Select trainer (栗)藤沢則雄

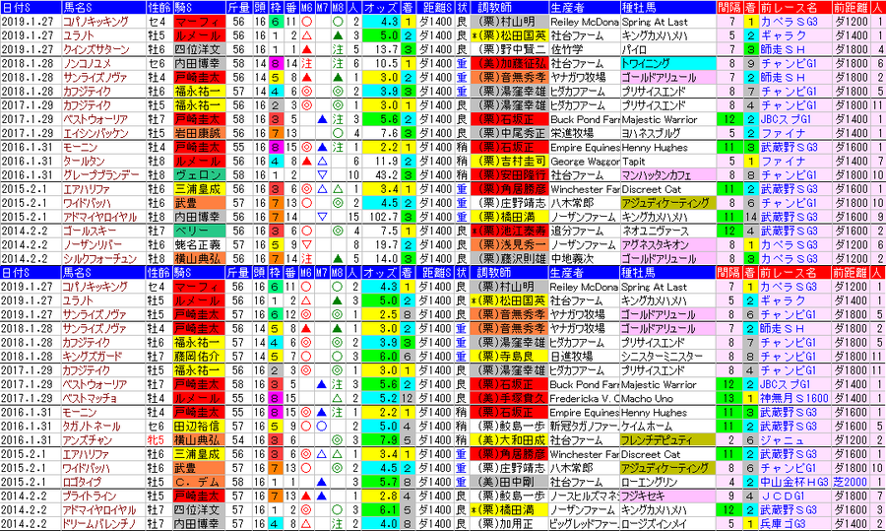[x=510, y=258]
